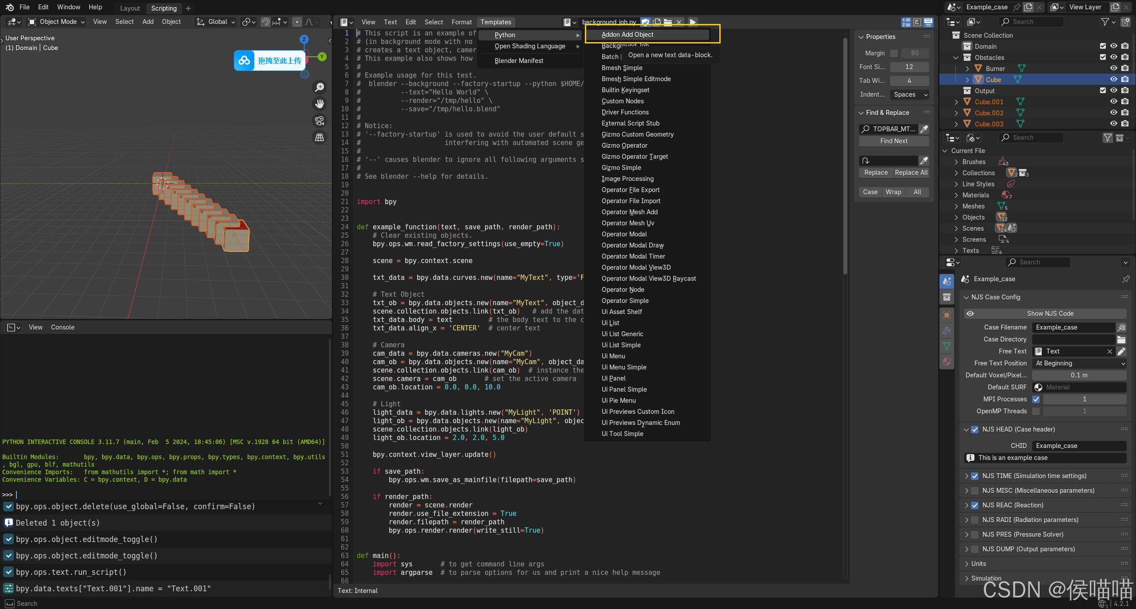Image resolution: width=1136 pixels, height=609 pixels.
Task: Open text file folder icon in text editor
Action: [668, 22]
